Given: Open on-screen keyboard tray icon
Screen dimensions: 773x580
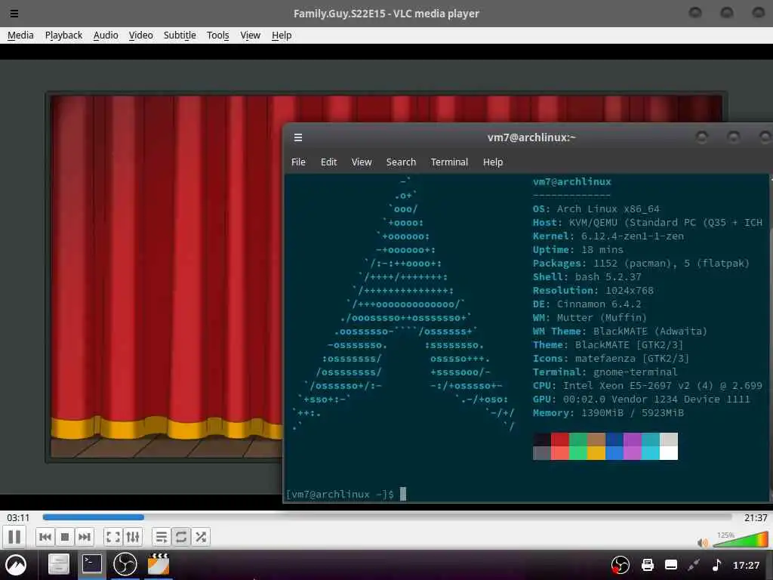Looking at the screenshot, I should 671,565.
